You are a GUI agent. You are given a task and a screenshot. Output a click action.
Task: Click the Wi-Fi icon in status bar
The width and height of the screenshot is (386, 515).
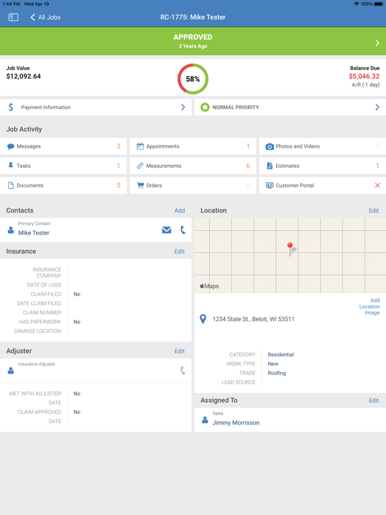[x=357, y=4]
